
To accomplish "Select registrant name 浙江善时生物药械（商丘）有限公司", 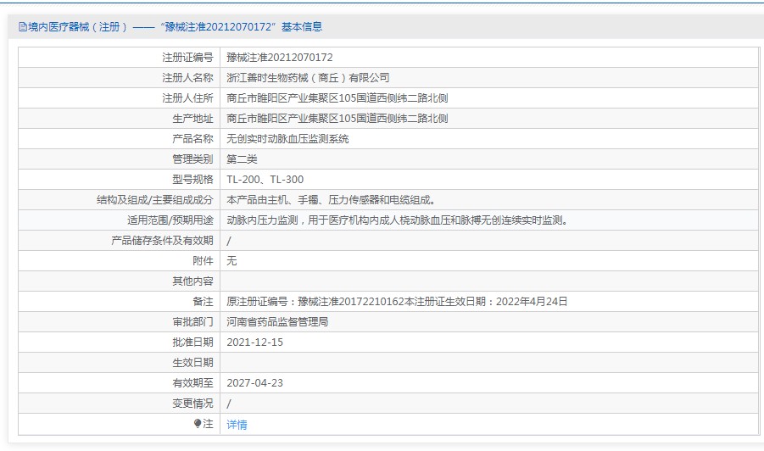I will coord(308,78).
